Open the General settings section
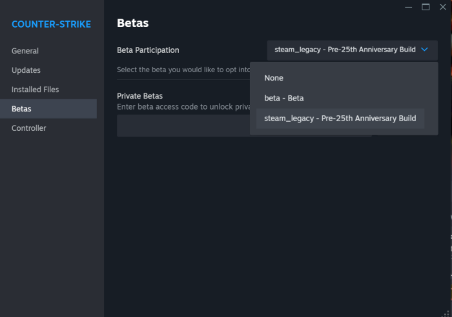Viewport: 452px width, 317px height. pos(25,51)
